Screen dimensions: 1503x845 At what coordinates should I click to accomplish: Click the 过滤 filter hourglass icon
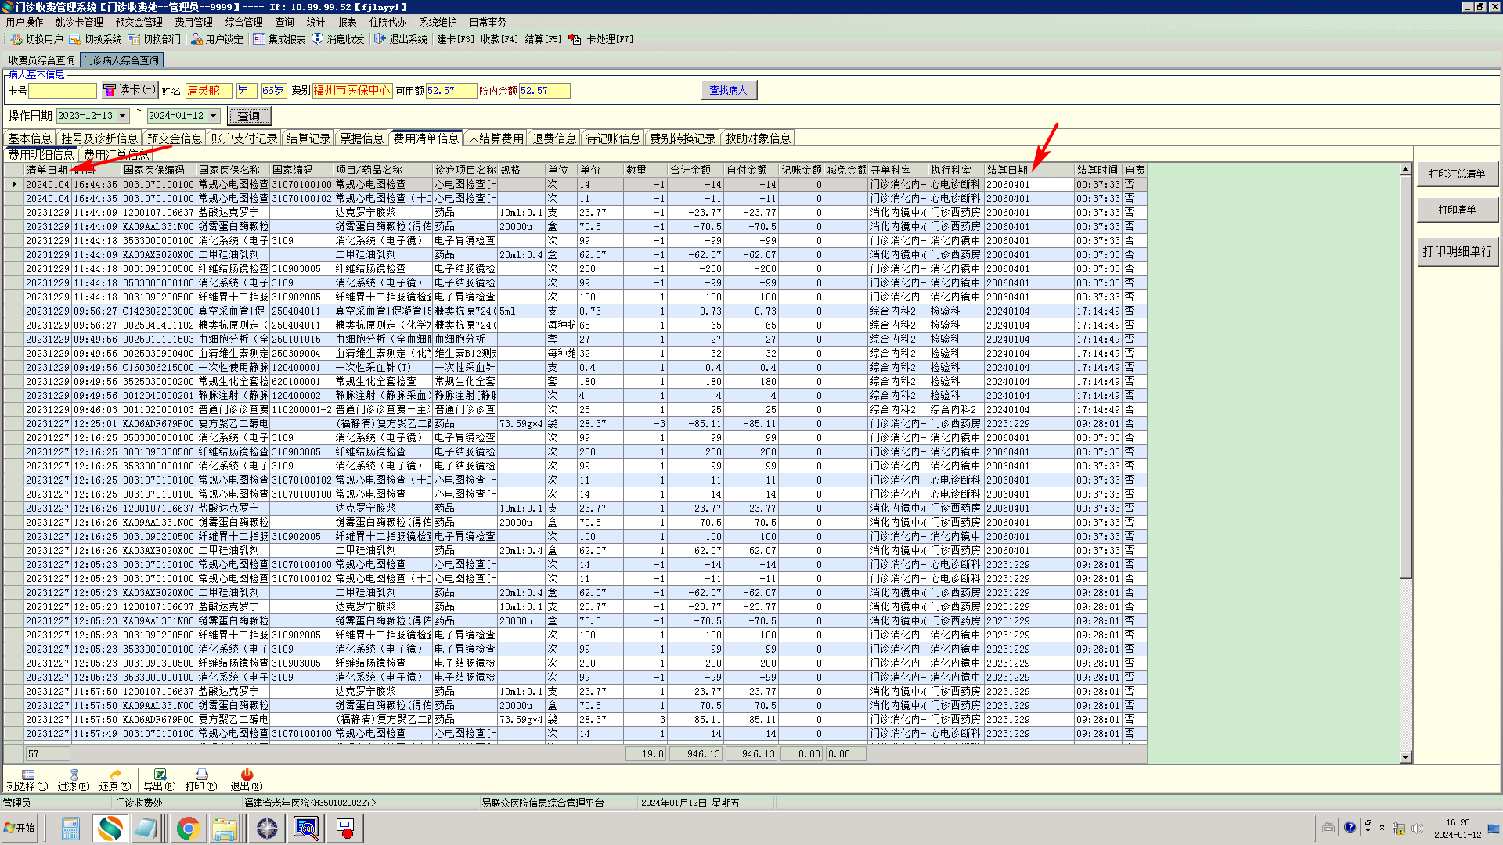[74, 775]
